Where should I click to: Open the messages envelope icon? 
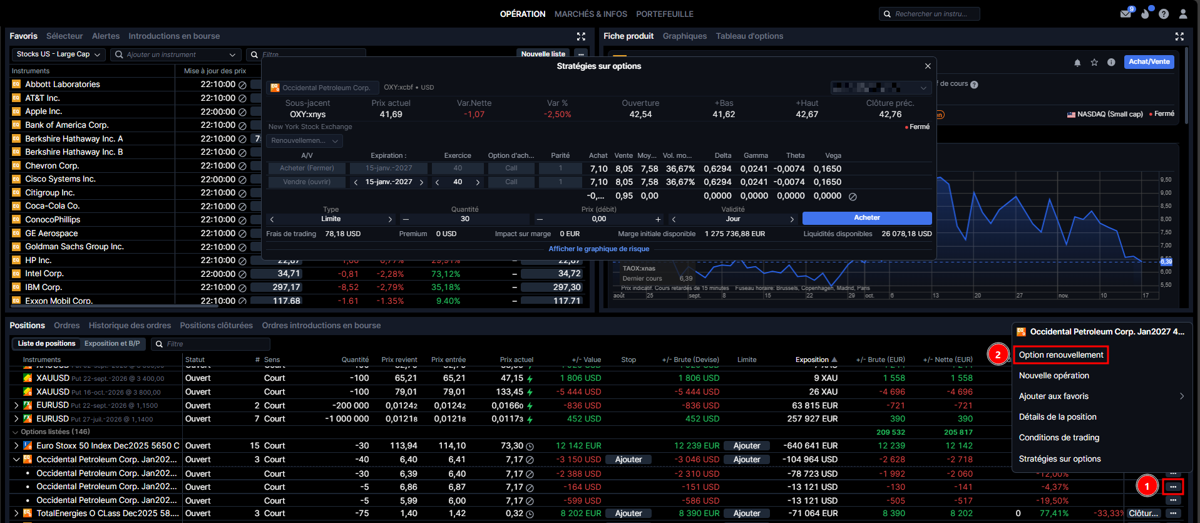click(x=1125, y=14)
